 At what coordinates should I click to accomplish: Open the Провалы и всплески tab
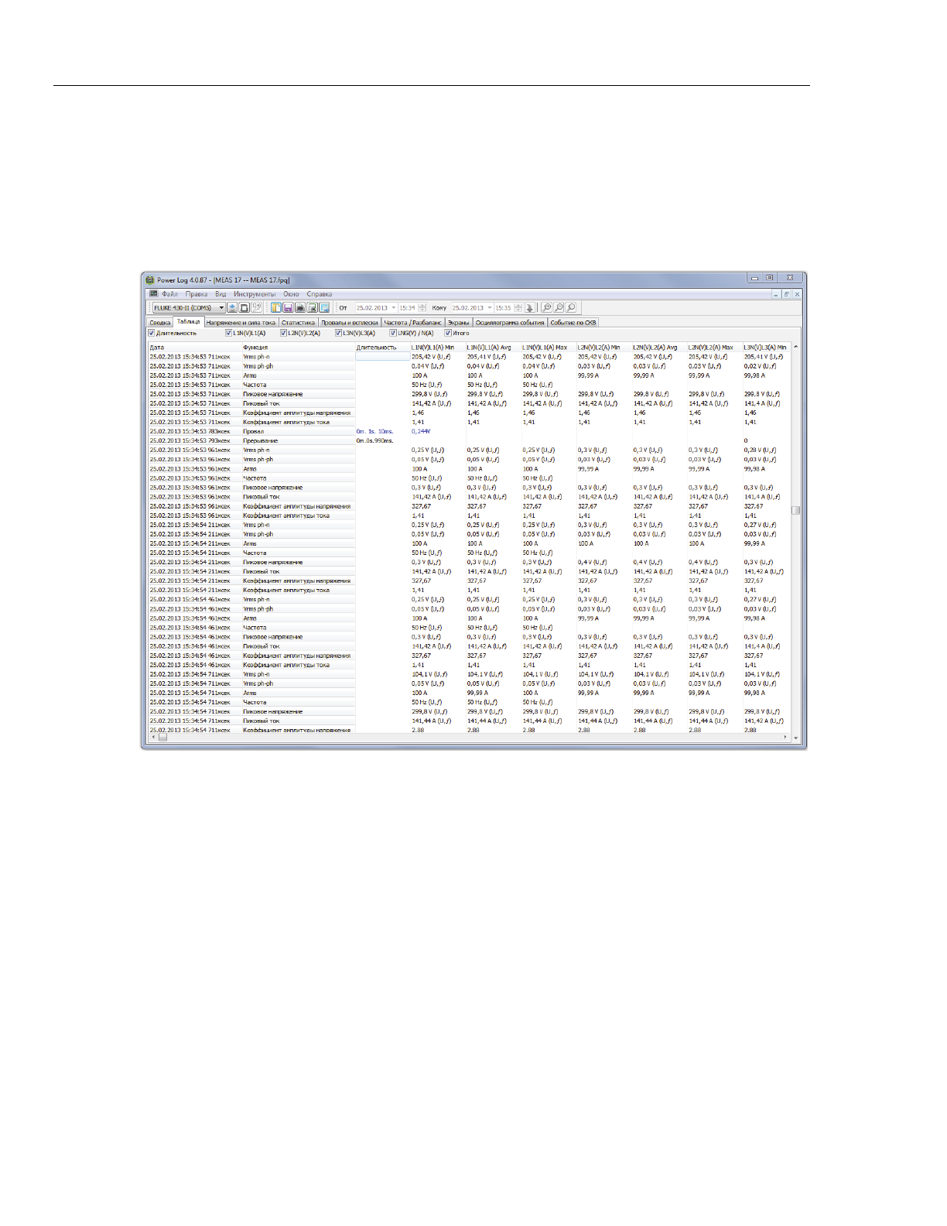350,323
